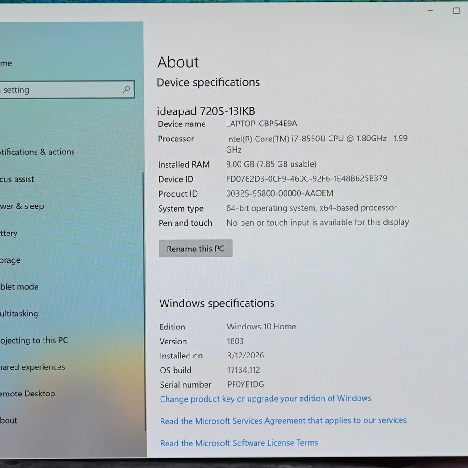Open Projecting to this PC settings
This screenshot has width=468, height=468.
(34, 340)
